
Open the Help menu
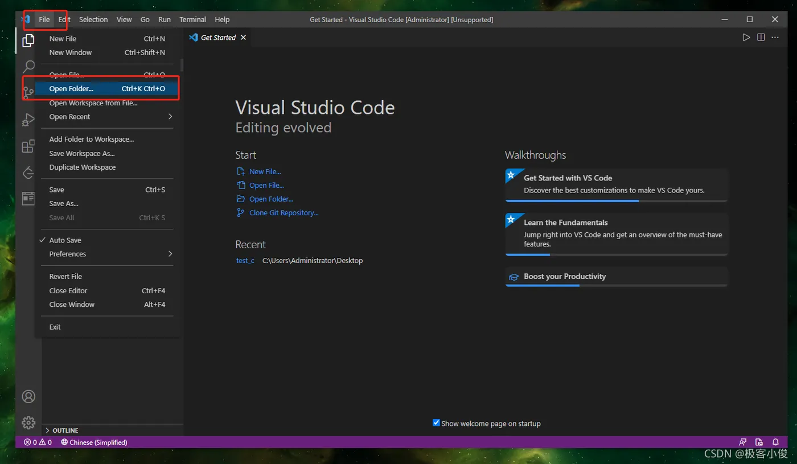pyautogui.click(x=222, y=19)
